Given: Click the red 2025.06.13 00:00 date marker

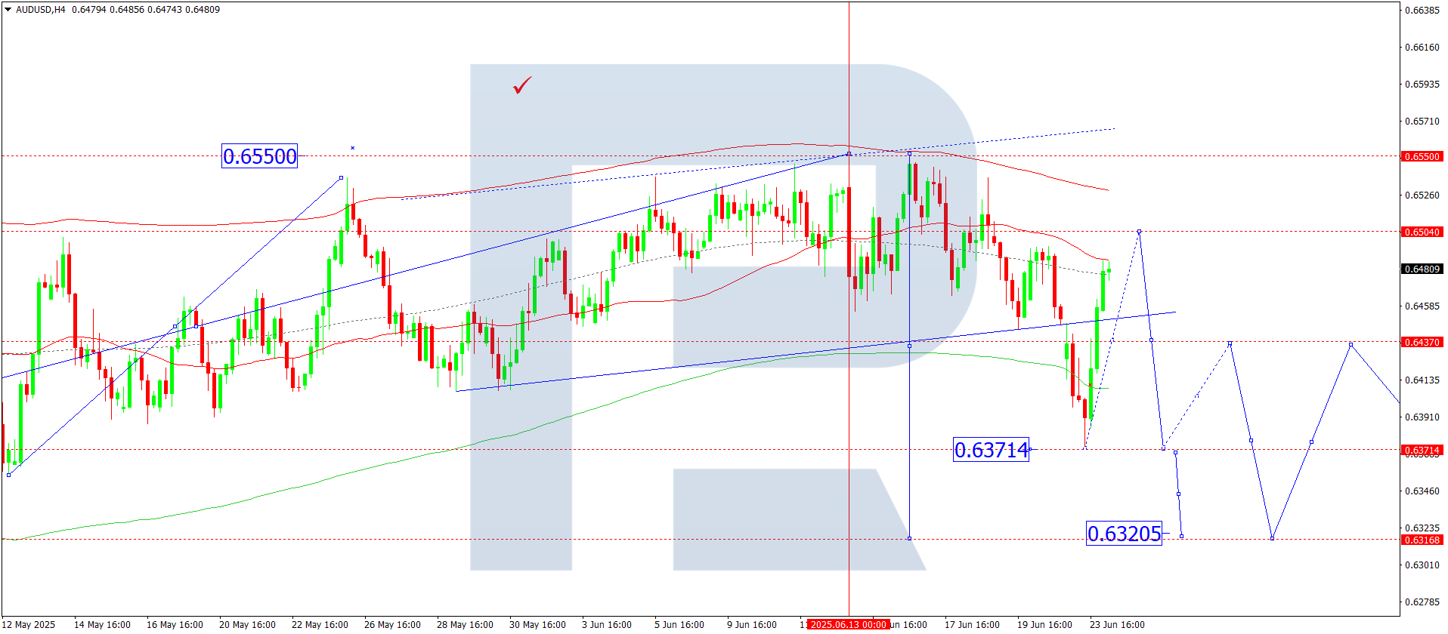Looking at the screenshot, I should pos(848,625).
